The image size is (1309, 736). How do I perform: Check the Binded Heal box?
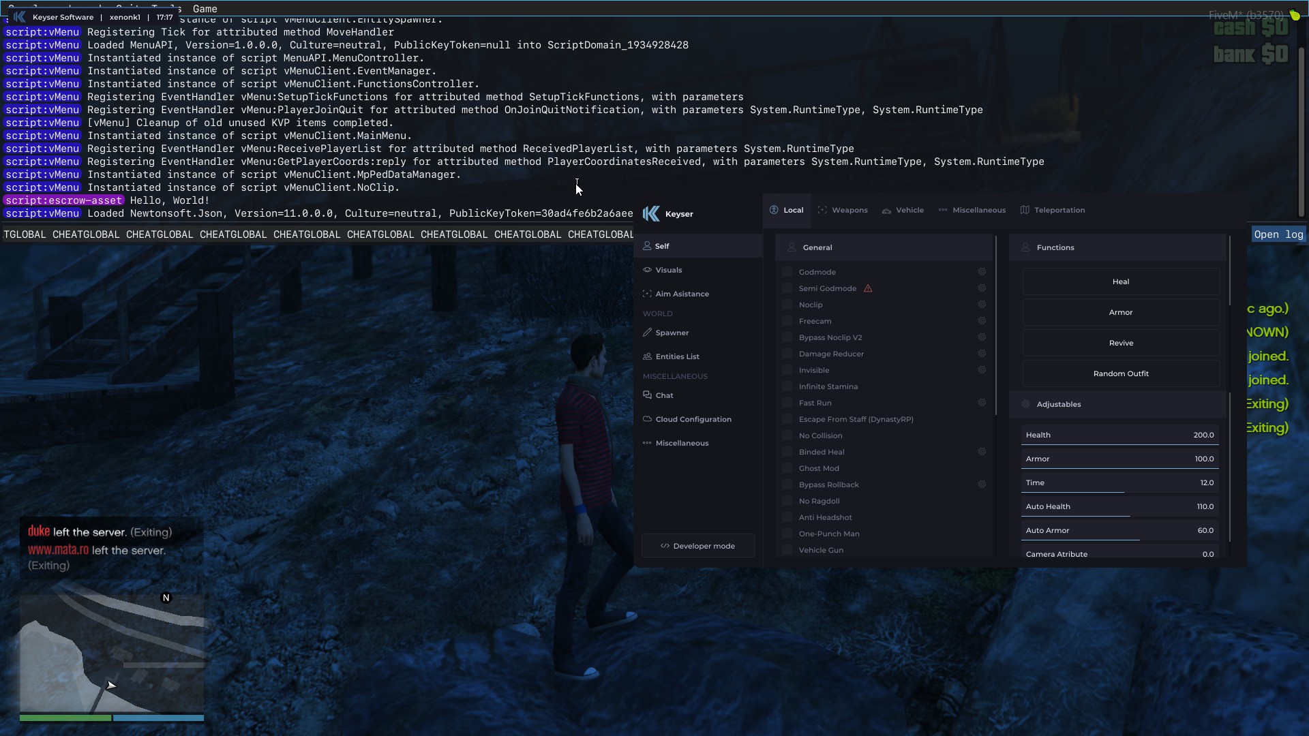point(787,452)
